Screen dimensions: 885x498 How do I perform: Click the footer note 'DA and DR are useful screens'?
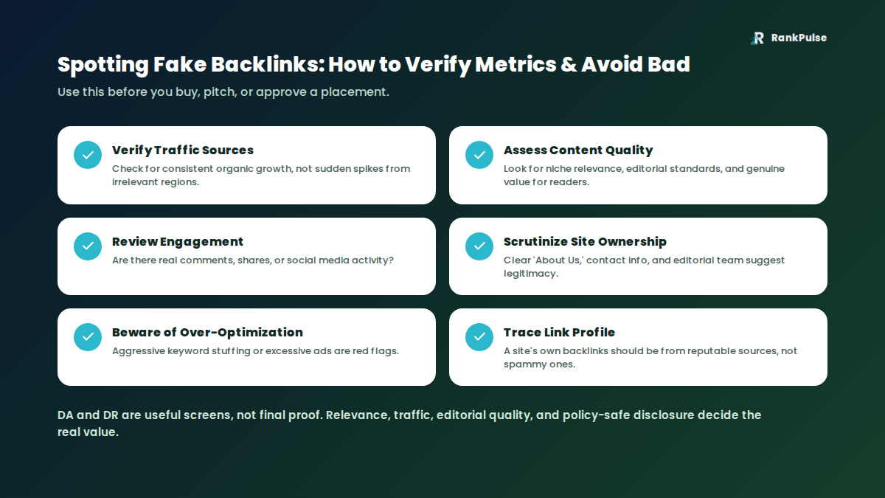click(145, 415)
